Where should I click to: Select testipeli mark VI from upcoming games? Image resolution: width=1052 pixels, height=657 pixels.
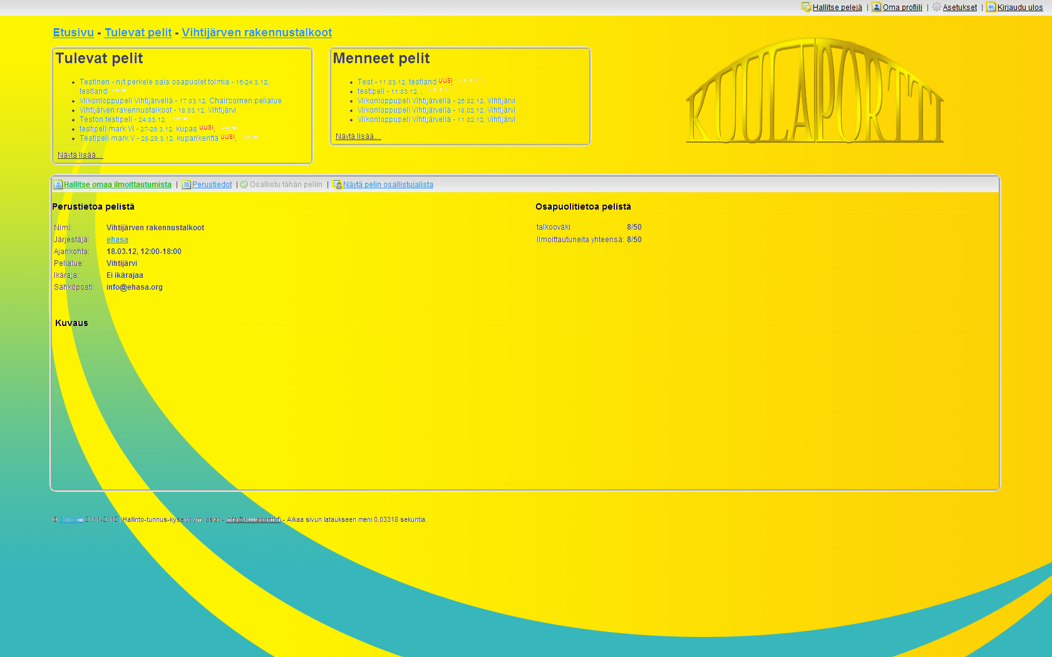pos(107,129)
